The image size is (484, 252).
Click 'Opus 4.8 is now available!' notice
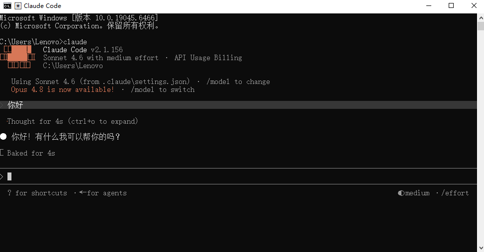pos(62,90)
